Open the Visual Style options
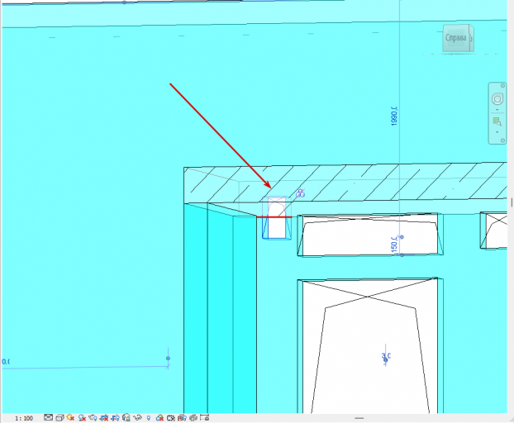The height and width of the screenshot is (423, 514). pos(59,418)
